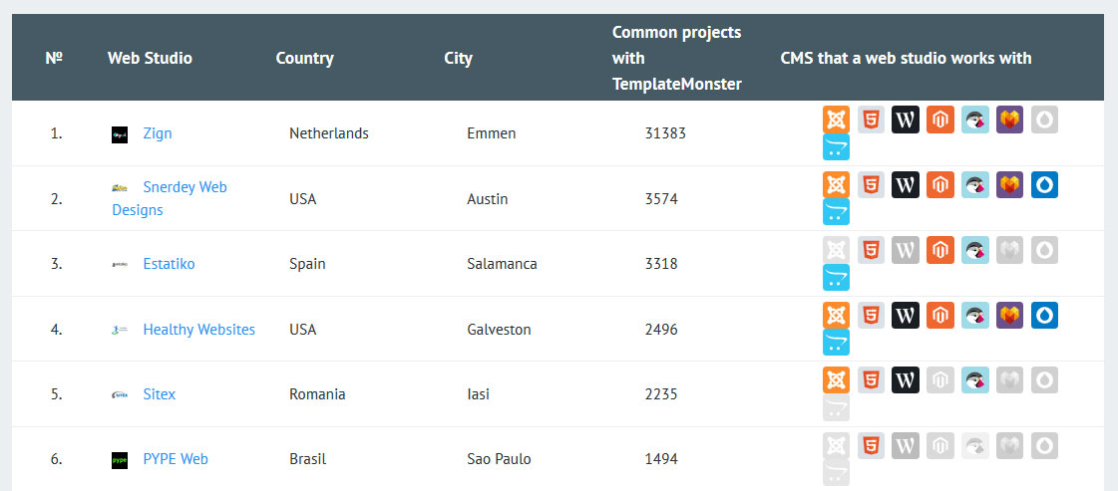This screenshot has height=491, width=1118.
Task: Click the Joomla icon in Zign's row
Action: pyautogui.click(x=836, y=120)
